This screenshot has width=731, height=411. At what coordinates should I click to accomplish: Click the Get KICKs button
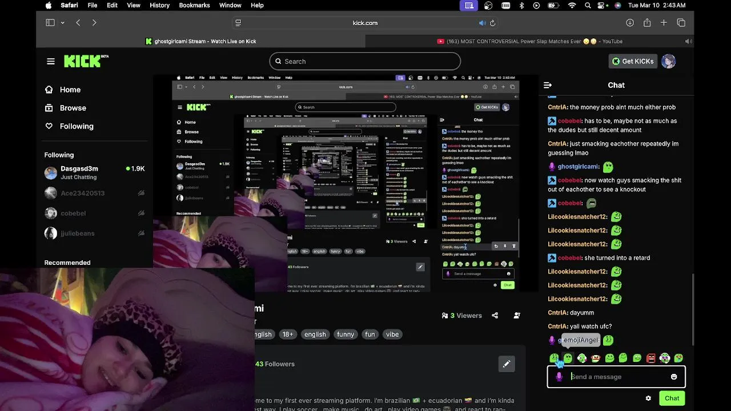(633, 61)
